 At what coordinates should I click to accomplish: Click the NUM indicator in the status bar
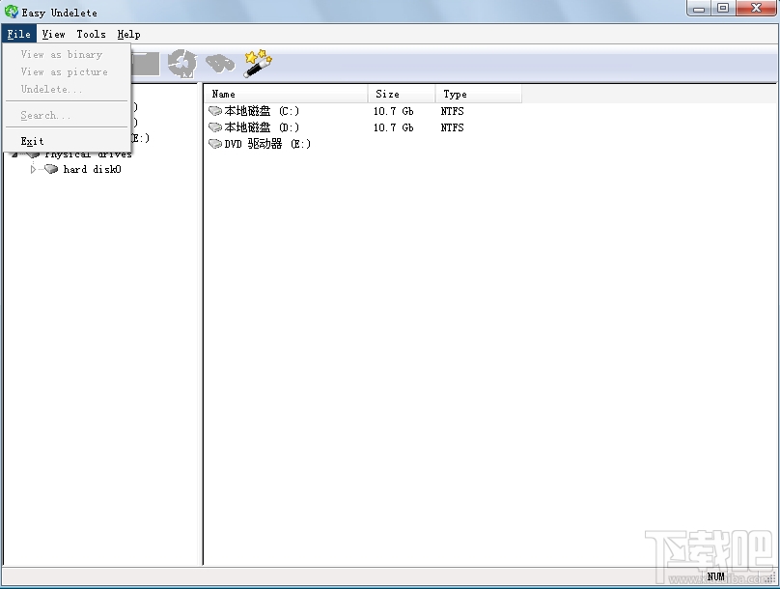(715, 576)
